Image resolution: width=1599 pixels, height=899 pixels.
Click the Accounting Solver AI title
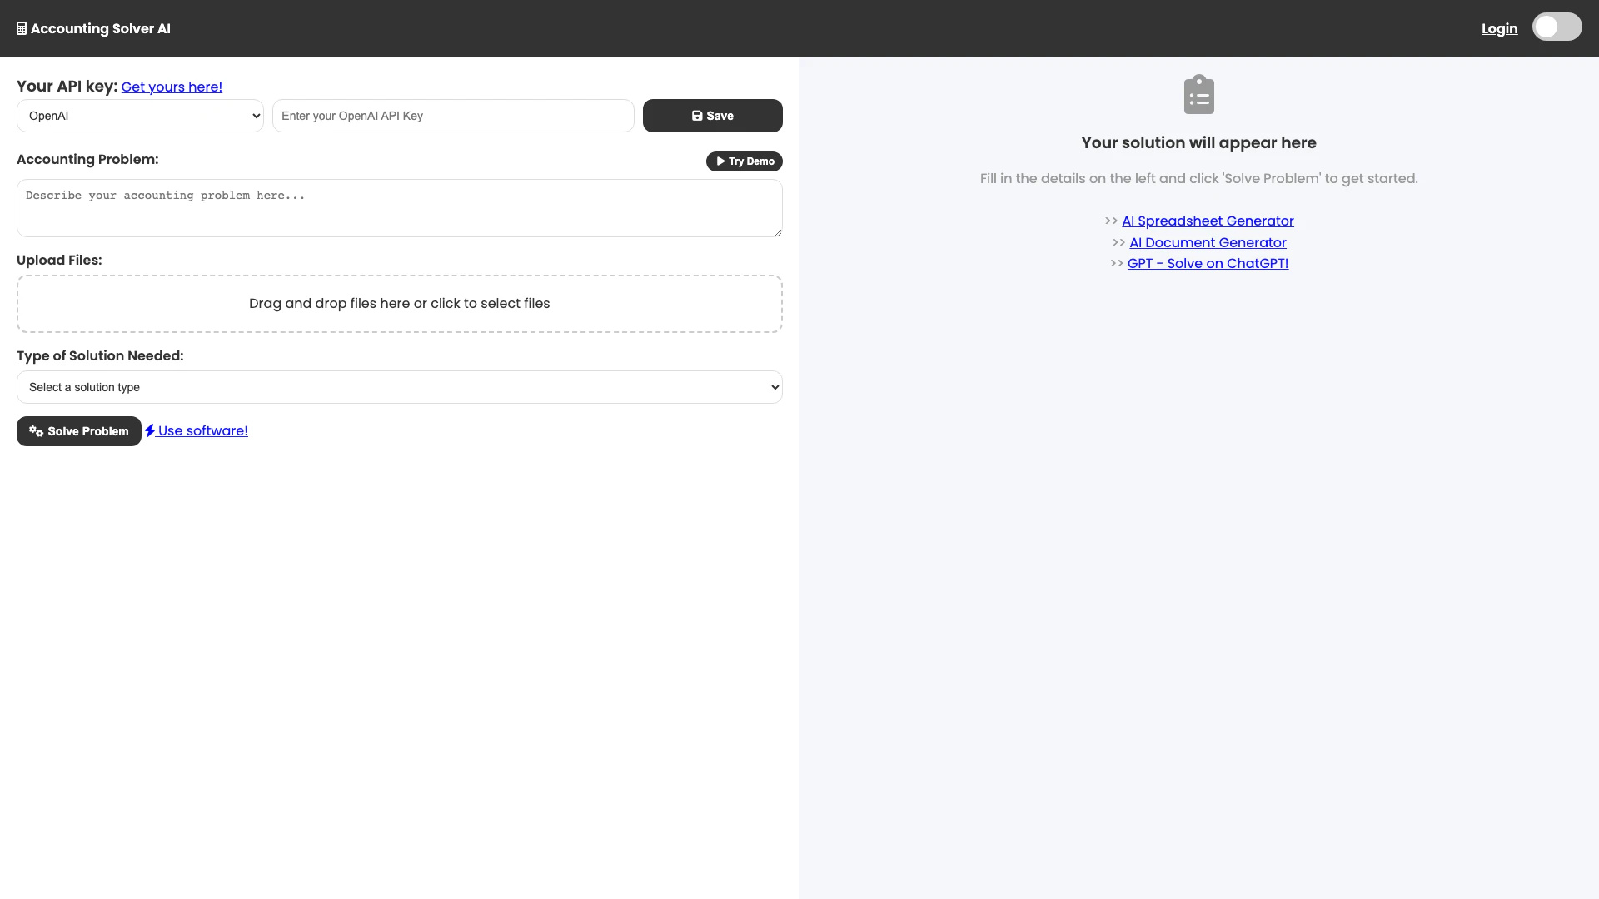coord(101,29)
